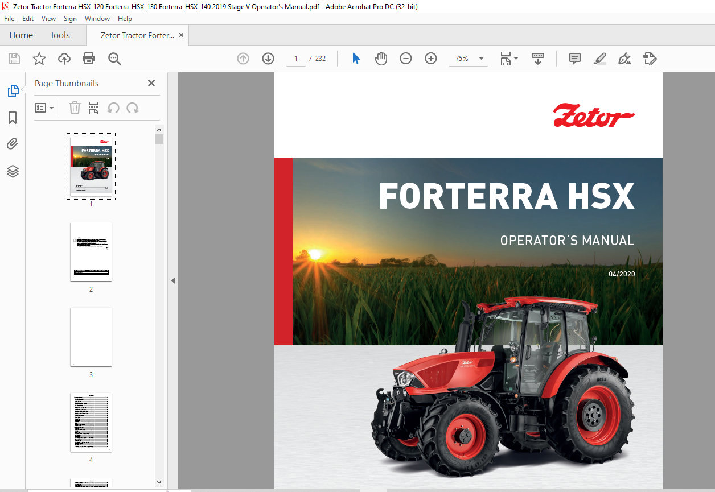Viewport: 715px width, 492px height.
Task: Close the Page Thumbnails panel
Action: (151, 83)
